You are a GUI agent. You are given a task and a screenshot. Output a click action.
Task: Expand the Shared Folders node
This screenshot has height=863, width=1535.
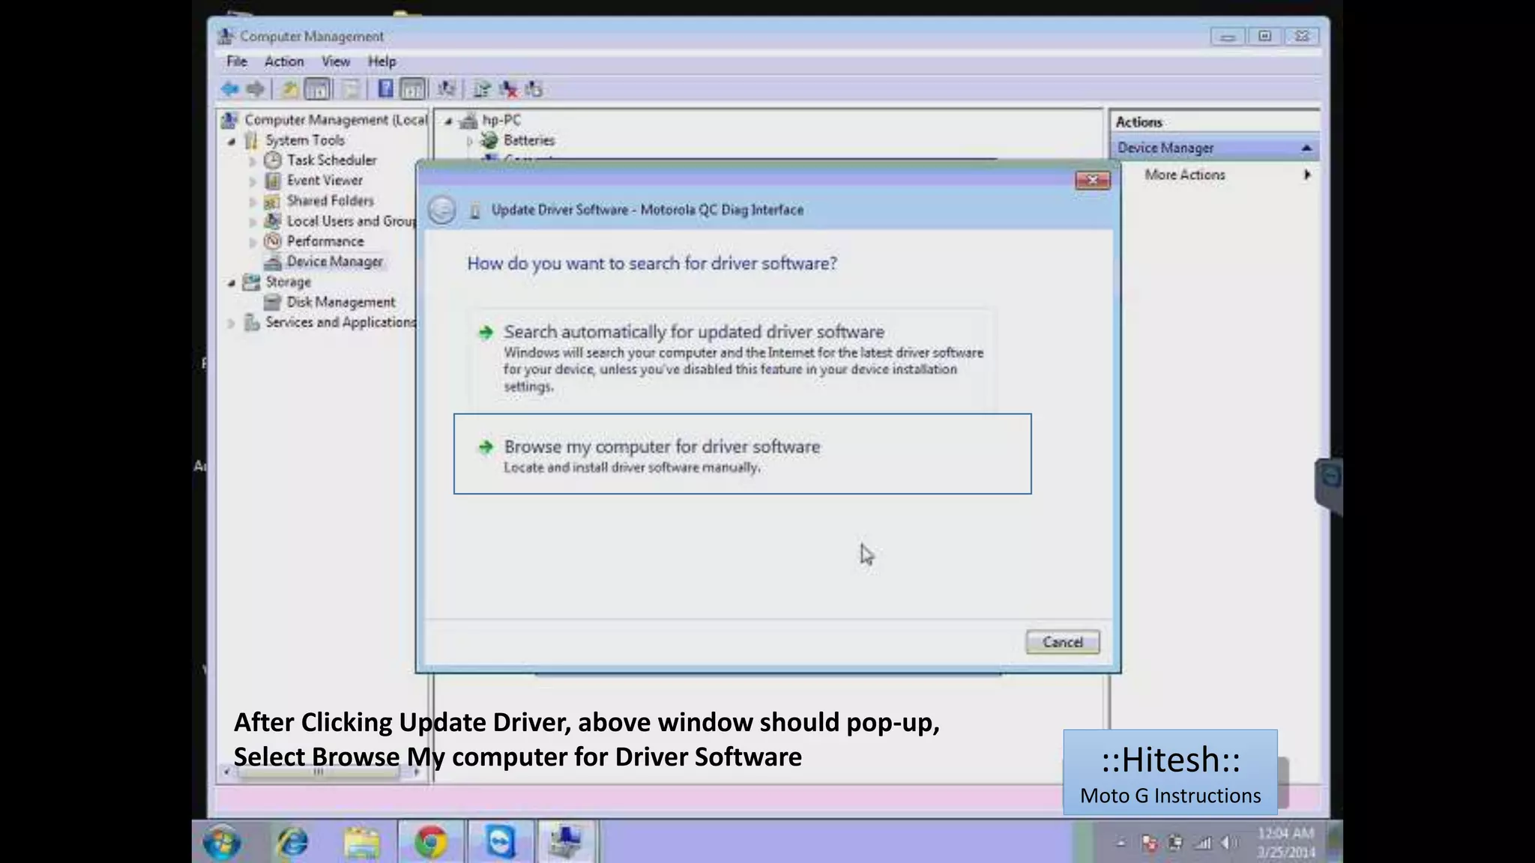[x=253, y=202]
